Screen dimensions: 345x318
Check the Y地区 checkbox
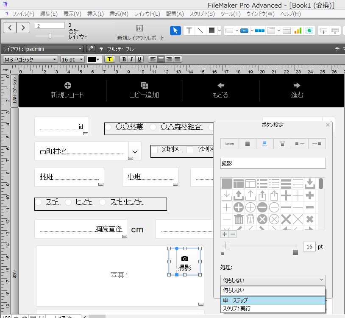click(190, 150)
